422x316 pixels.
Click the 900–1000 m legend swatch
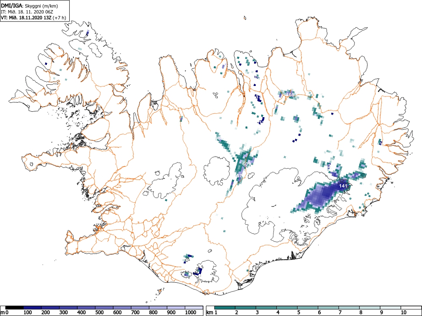pos(176,308)
